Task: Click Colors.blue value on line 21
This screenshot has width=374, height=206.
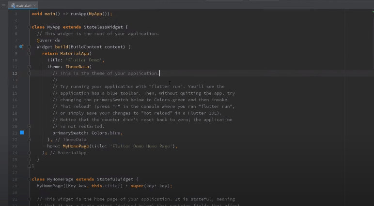Action: [x=106, y=133]
